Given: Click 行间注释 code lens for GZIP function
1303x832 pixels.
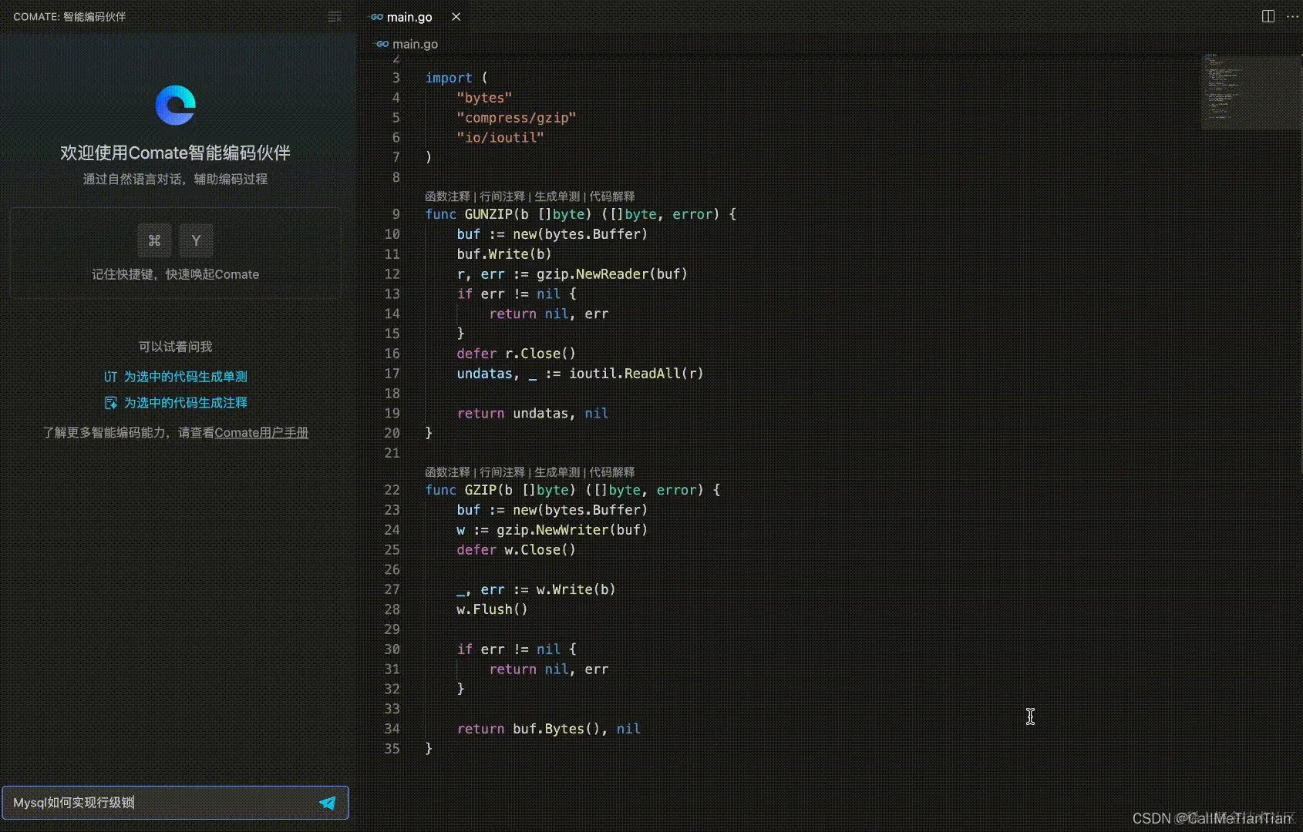Looking at the screenshot, I should pyautogui.click(x=502, y=472).
